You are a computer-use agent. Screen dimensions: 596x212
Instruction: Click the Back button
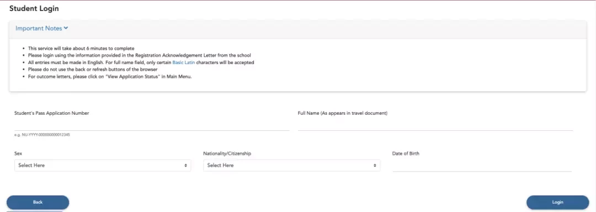tap(38, 203)
